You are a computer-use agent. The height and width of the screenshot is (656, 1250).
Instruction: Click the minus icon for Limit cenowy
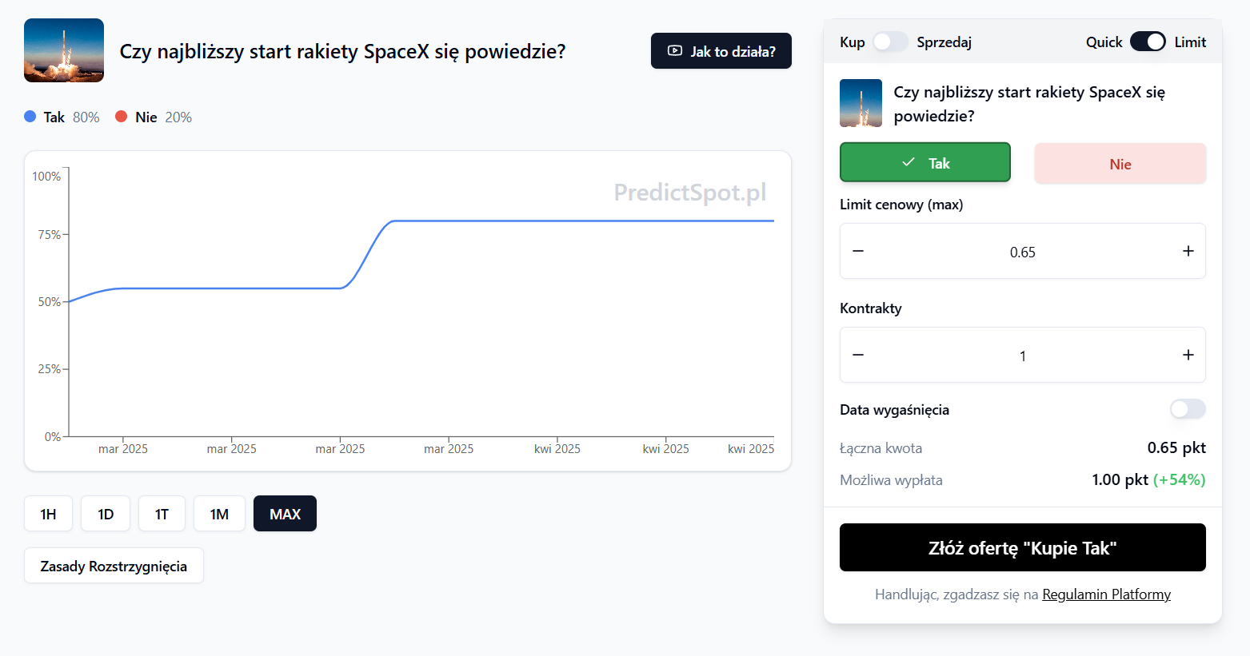[x=858, y=251]
